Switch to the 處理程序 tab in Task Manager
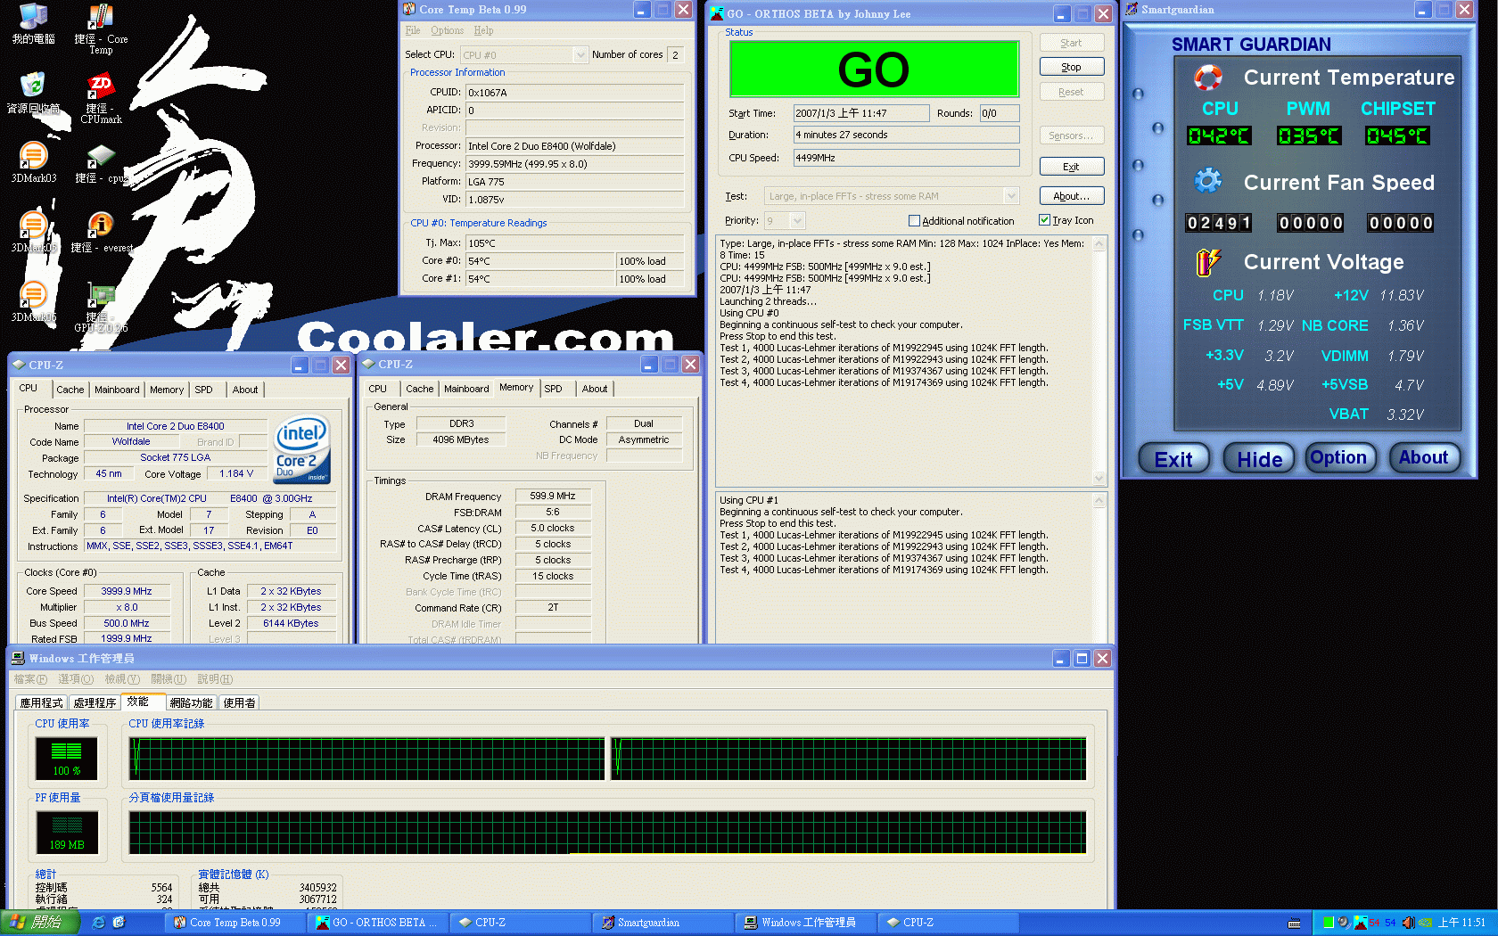This screenshot has width=1498, height=936. [x=95, y=702]
